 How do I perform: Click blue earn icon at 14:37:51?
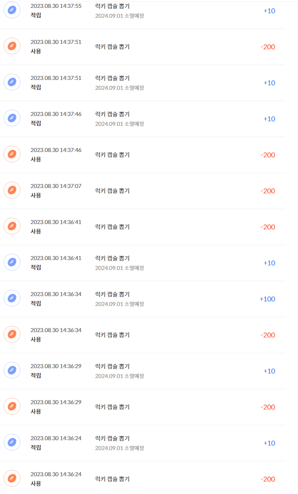(12, 82)
